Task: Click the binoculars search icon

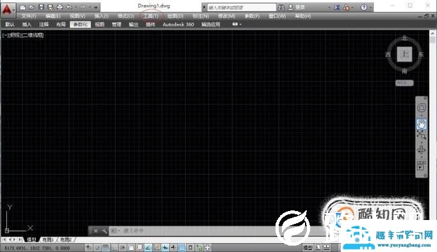Action: tap(281, 8)
